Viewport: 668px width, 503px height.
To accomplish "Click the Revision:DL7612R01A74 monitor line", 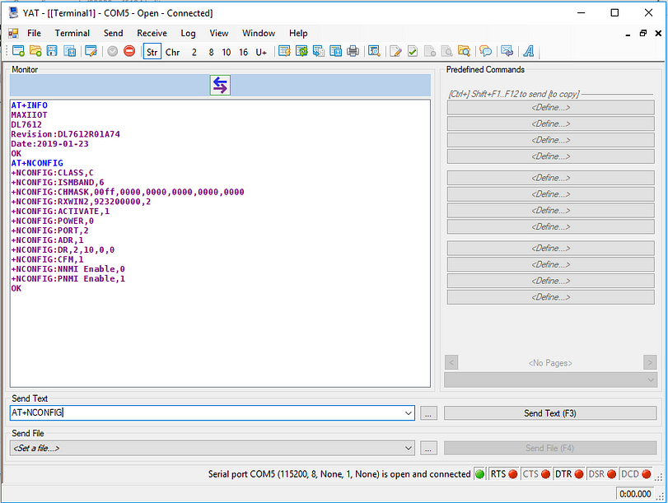I will point(66,134).
